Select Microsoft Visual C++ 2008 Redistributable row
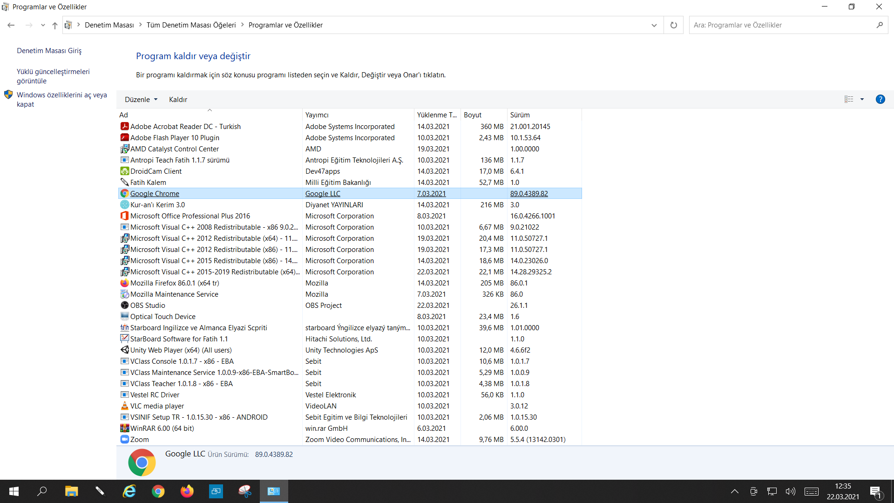This screenshot has width=894, height=503. (350, 227)
